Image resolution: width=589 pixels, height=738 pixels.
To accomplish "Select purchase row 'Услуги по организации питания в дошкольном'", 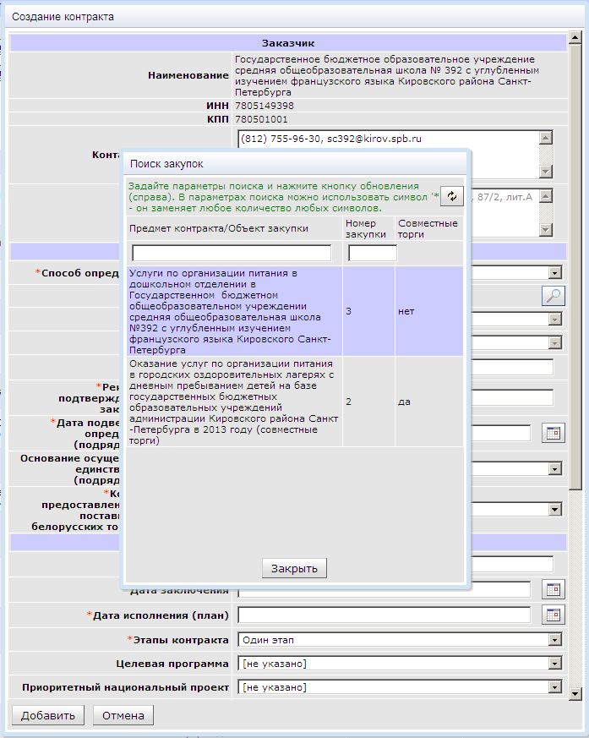I will [294, 311].
